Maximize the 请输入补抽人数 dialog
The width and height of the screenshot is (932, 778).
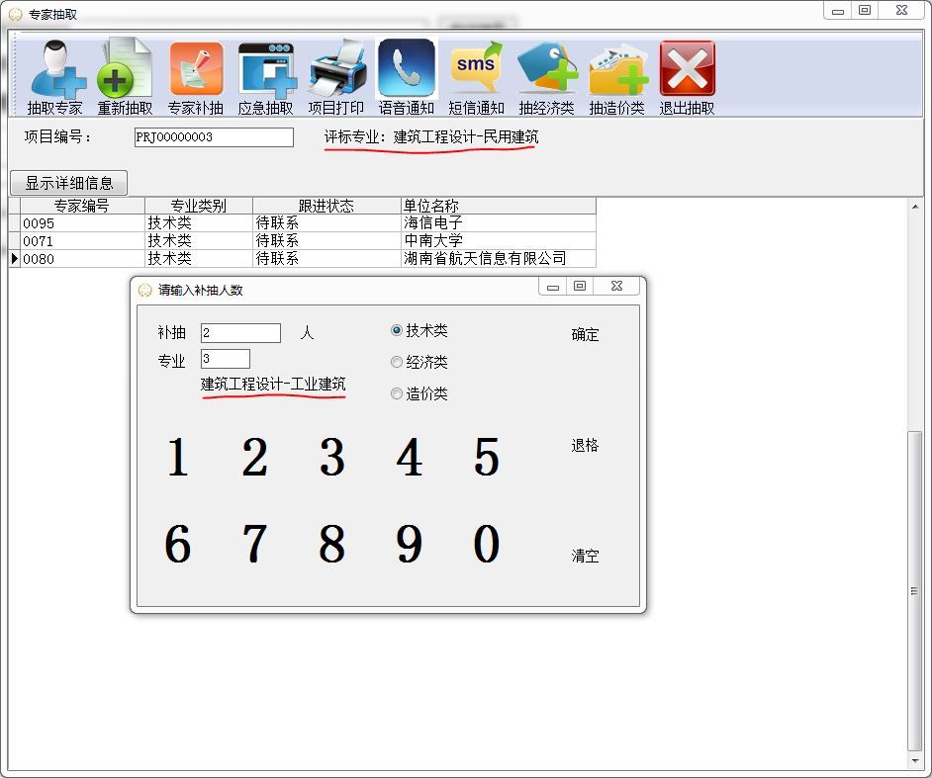(x=580, y=287)
